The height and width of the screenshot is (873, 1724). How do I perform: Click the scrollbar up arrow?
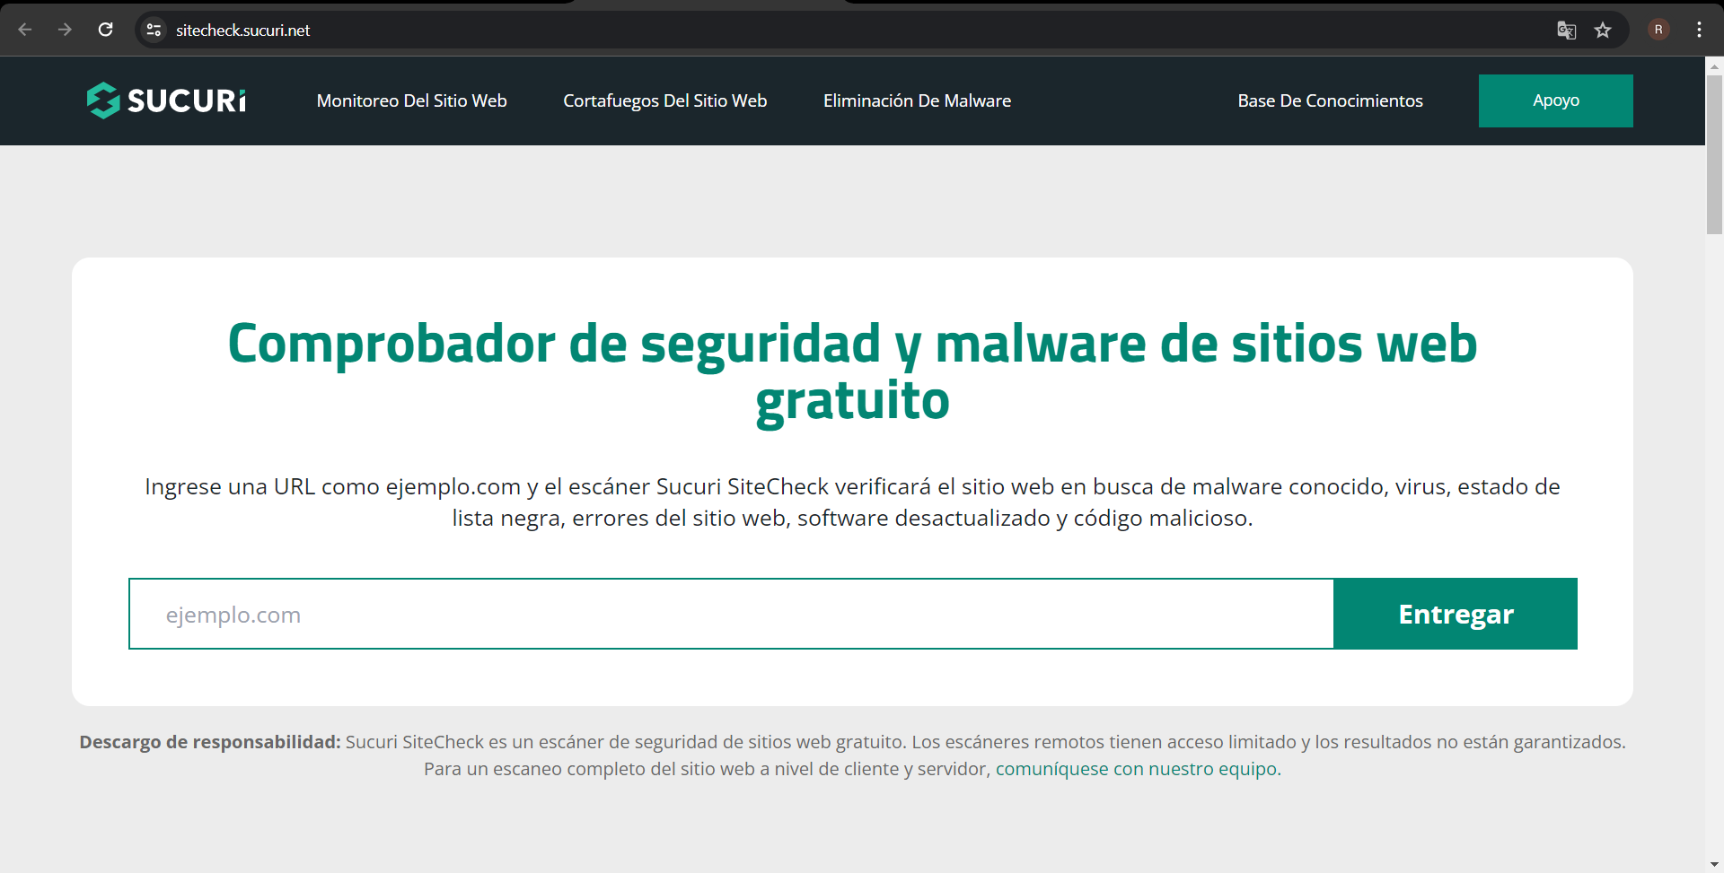(1714, 65)
